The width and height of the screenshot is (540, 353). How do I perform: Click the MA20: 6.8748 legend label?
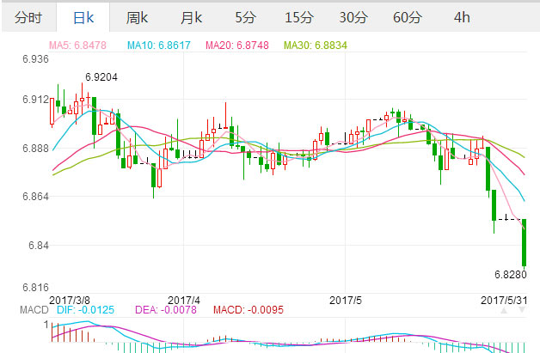click(237, 46)
